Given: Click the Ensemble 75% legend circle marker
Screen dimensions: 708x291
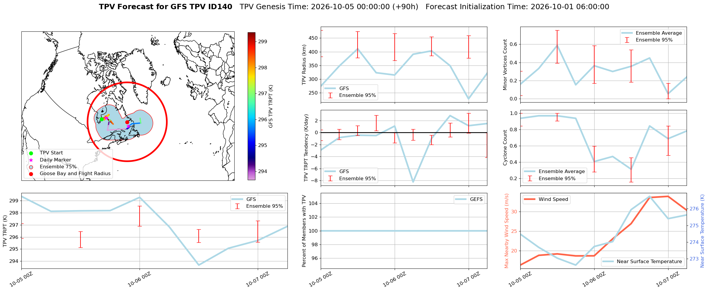Looking at the screenshot, I should point(31,167).
